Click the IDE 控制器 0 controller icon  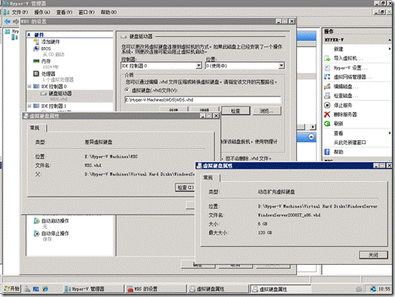coord(36,86)
